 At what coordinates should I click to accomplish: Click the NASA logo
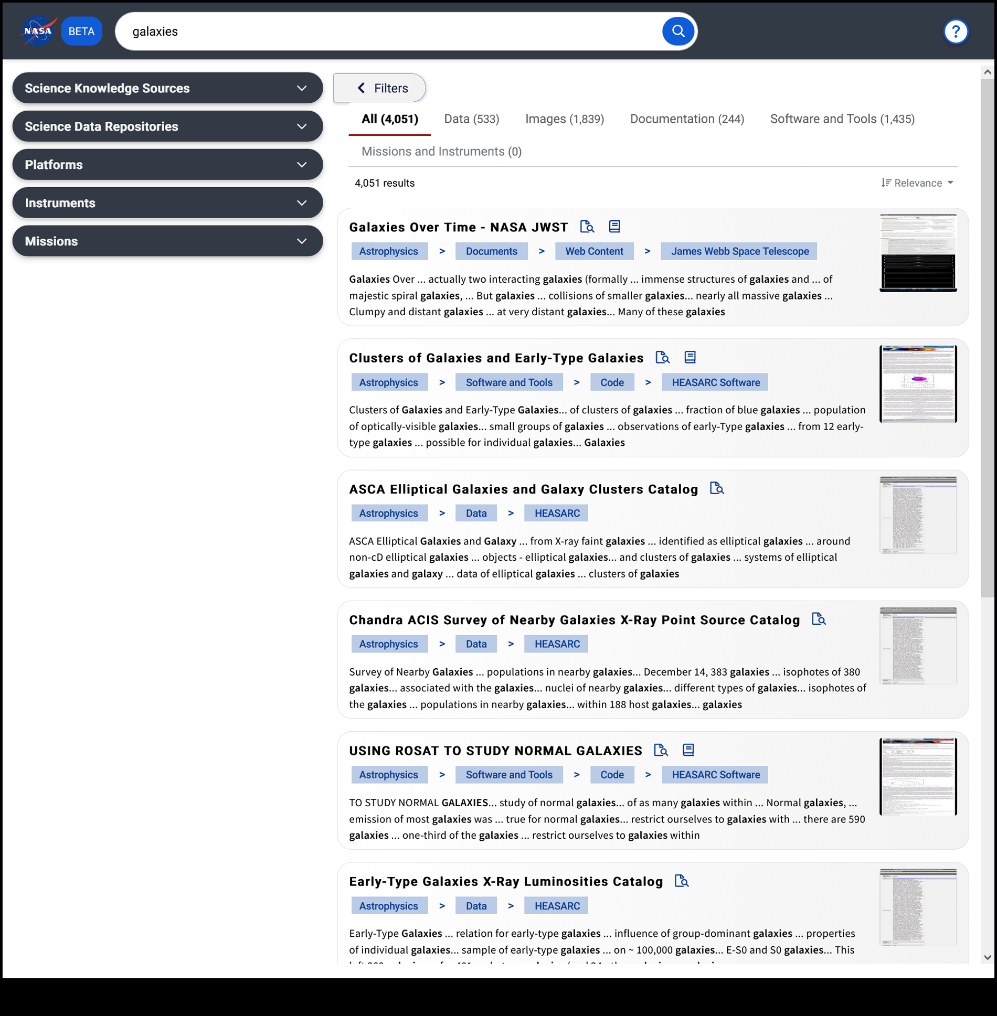coord(38,31)
